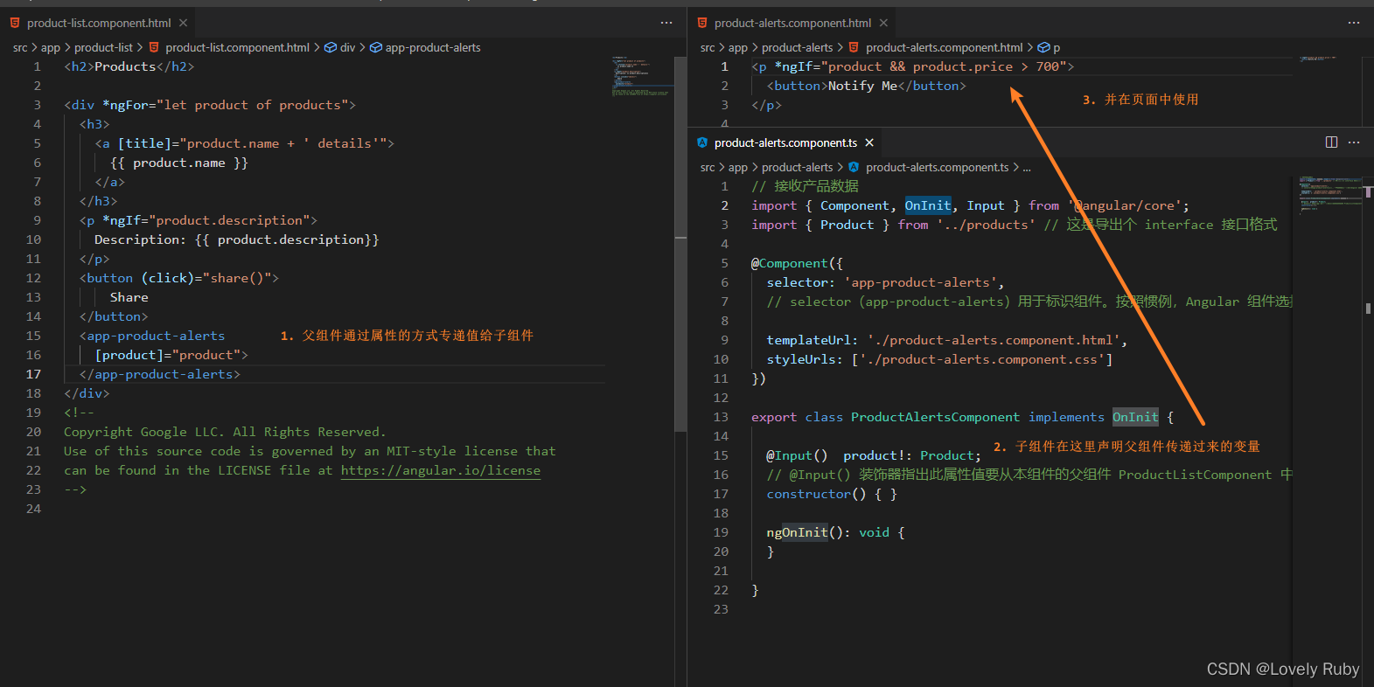Close the product-alerts.component.ts tab
The image size is (1374, 687).
click(869, 142)
